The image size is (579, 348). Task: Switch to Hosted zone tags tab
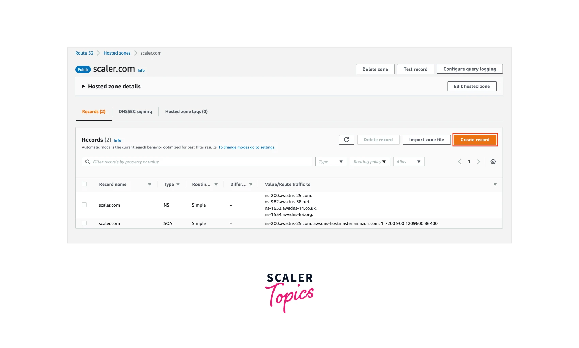click(x=186, y=112)
